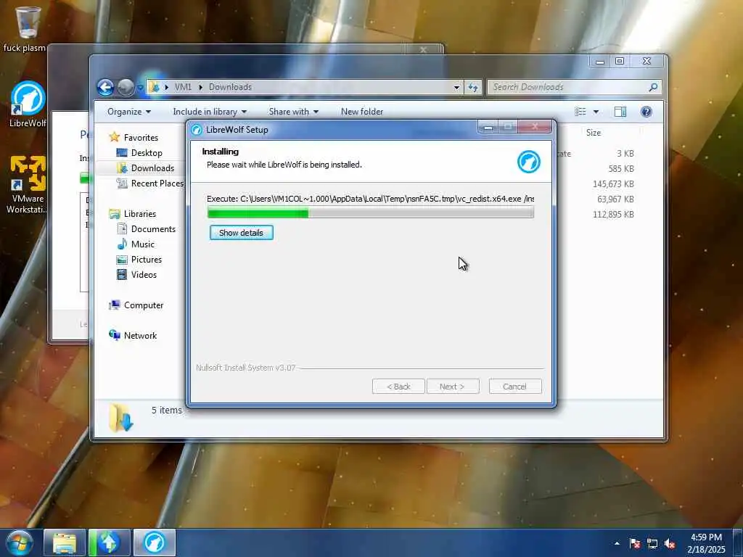Click the Size column header
743x557 pixels.
click(x=594, y=133)
